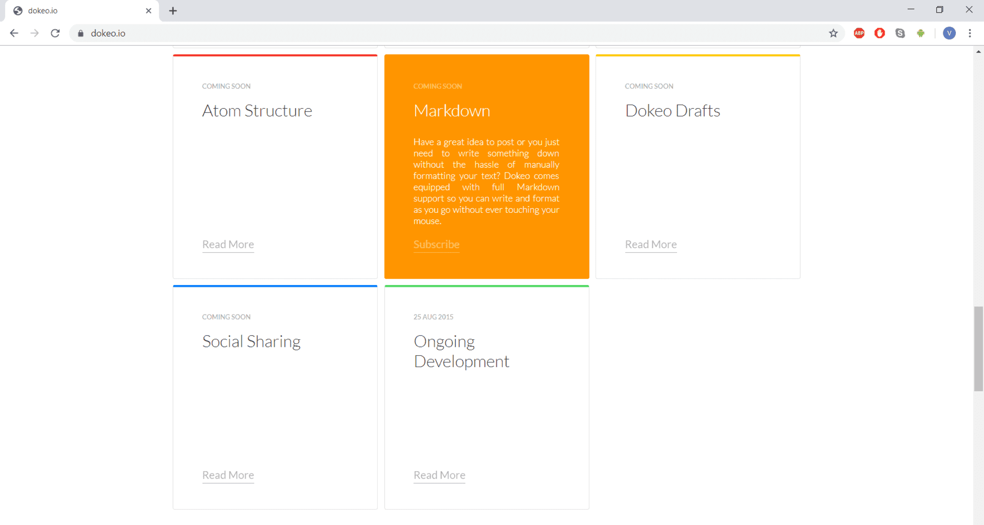Reload the dokeo.io page

point(55,33)
